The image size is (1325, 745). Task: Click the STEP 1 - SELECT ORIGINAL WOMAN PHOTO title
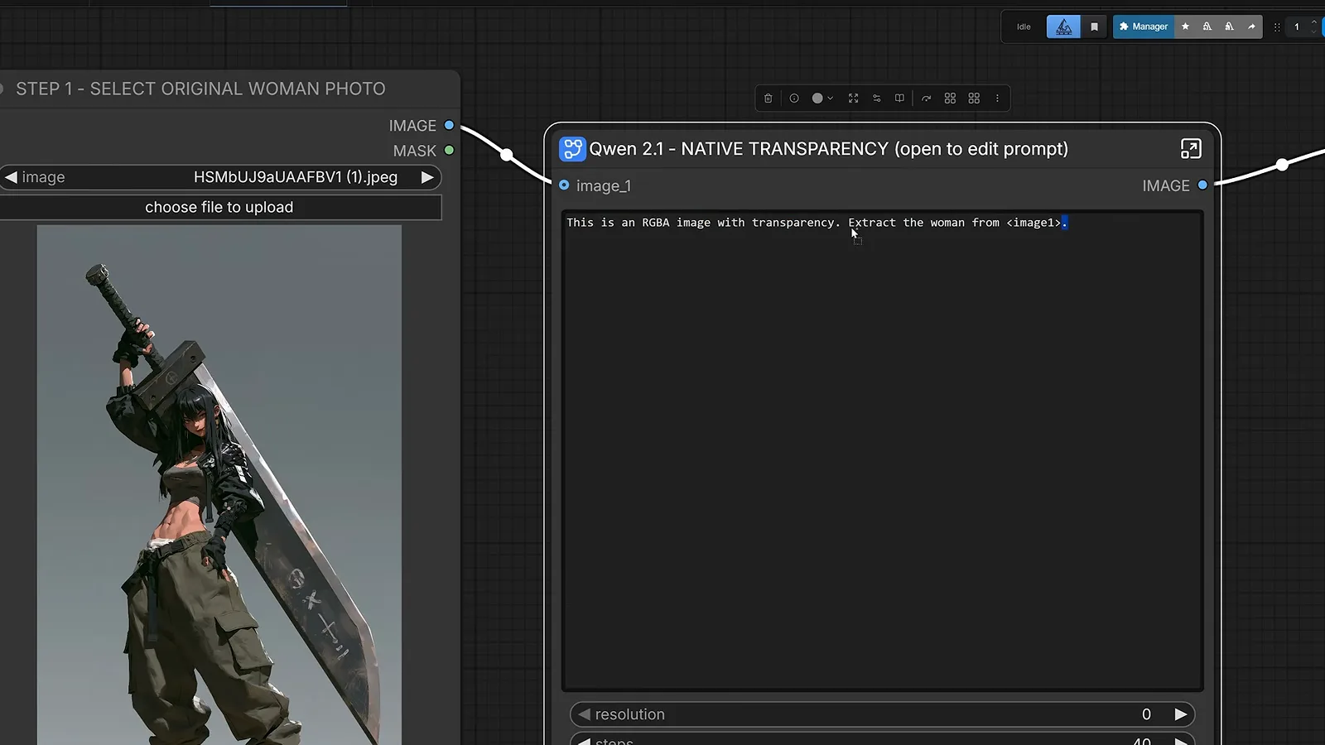point(200,89)
